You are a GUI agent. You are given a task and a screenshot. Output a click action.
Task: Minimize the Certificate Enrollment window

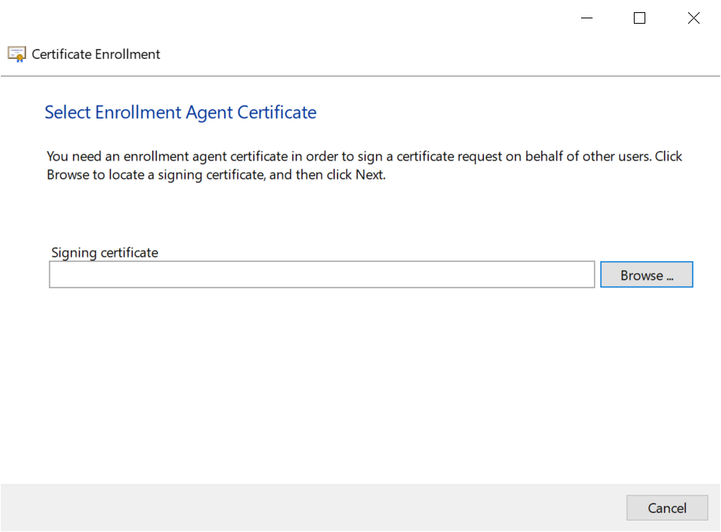coord(586,18)
